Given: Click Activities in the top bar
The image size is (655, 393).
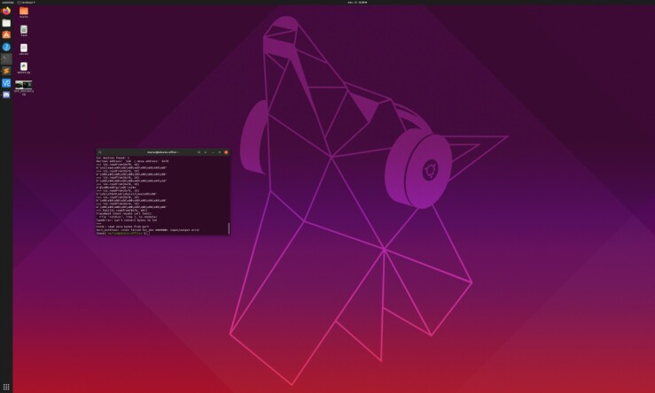Looking at the screenshot, I should coord(7,2).
